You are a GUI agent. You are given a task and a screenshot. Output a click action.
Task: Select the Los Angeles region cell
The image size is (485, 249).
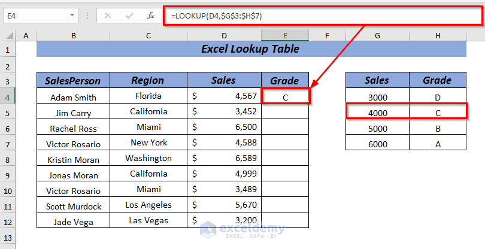click(148, 205)
